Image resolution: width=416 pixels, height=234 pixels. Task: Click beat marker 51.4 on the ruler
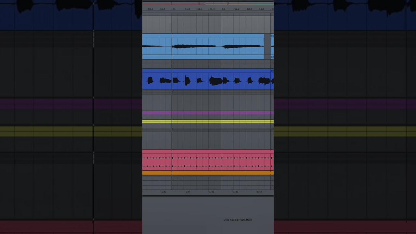coord(212,9)
